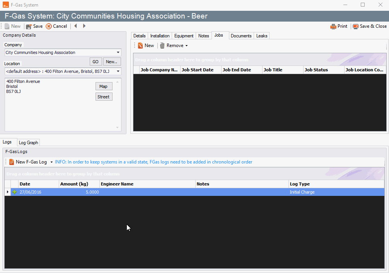The width and height of the screenshot is (389, 273).
Task: Click the Remove trash icon in Jobs
Action: 162,45
